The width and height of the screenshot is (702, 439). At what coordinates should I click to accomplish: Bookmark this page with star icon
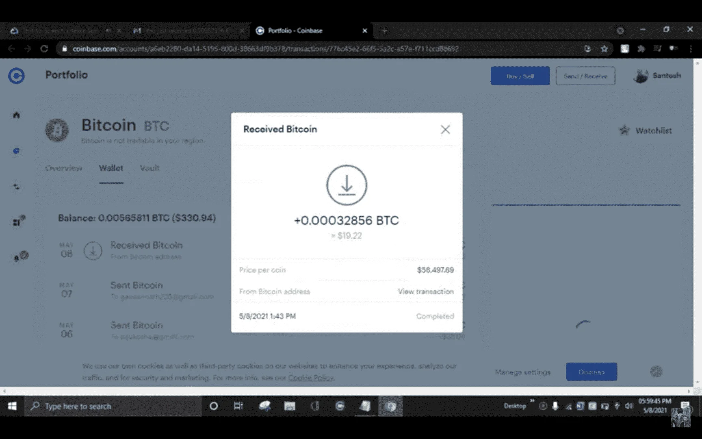[x=604, y=49]
